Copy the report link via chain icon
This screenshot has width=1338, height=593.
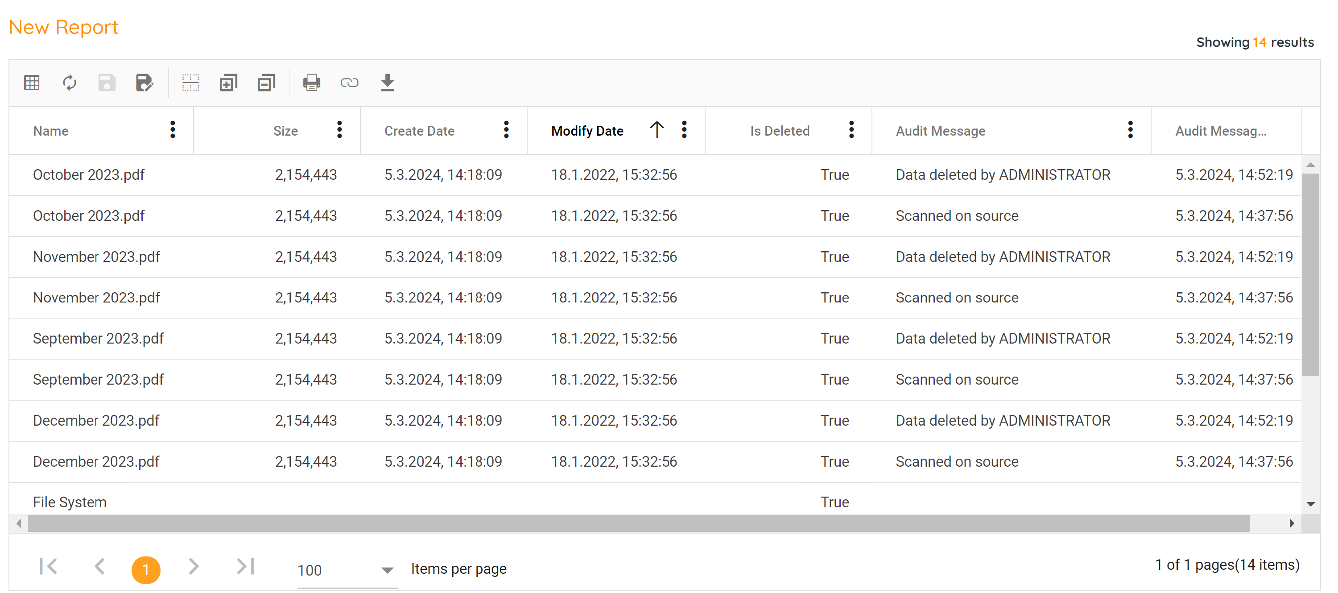pyautogui.click(x=349, y=83)
